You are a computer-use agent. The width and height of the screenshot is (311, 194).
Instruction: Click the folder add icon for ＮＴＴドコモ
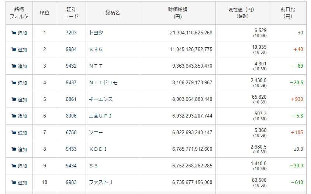[14, 83]
